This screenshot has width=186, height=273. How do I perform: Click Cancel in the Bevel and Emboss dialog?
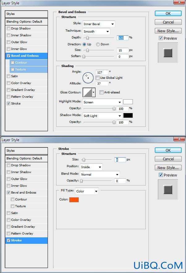click(168, 22)
